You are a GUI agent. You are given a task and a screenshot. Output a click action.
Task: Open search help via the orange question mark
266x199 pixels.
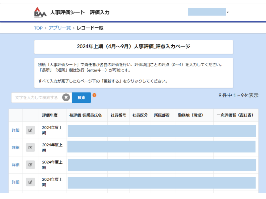coord(94,95)
